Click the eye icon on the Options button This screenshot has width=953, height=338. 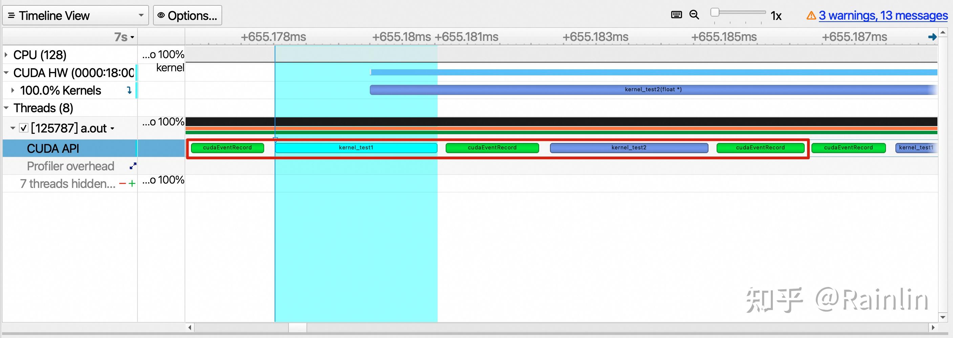[161, 15]
